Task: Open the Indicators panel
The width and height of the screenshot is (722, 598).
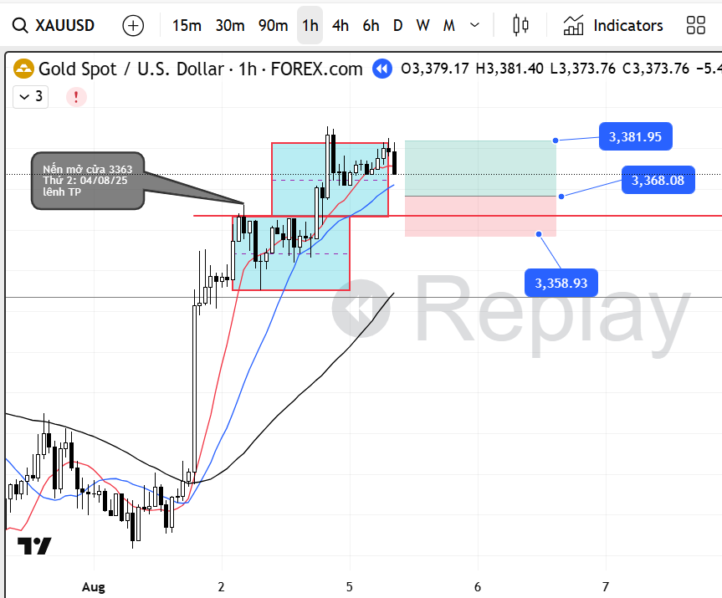Action: coord(613,25)
